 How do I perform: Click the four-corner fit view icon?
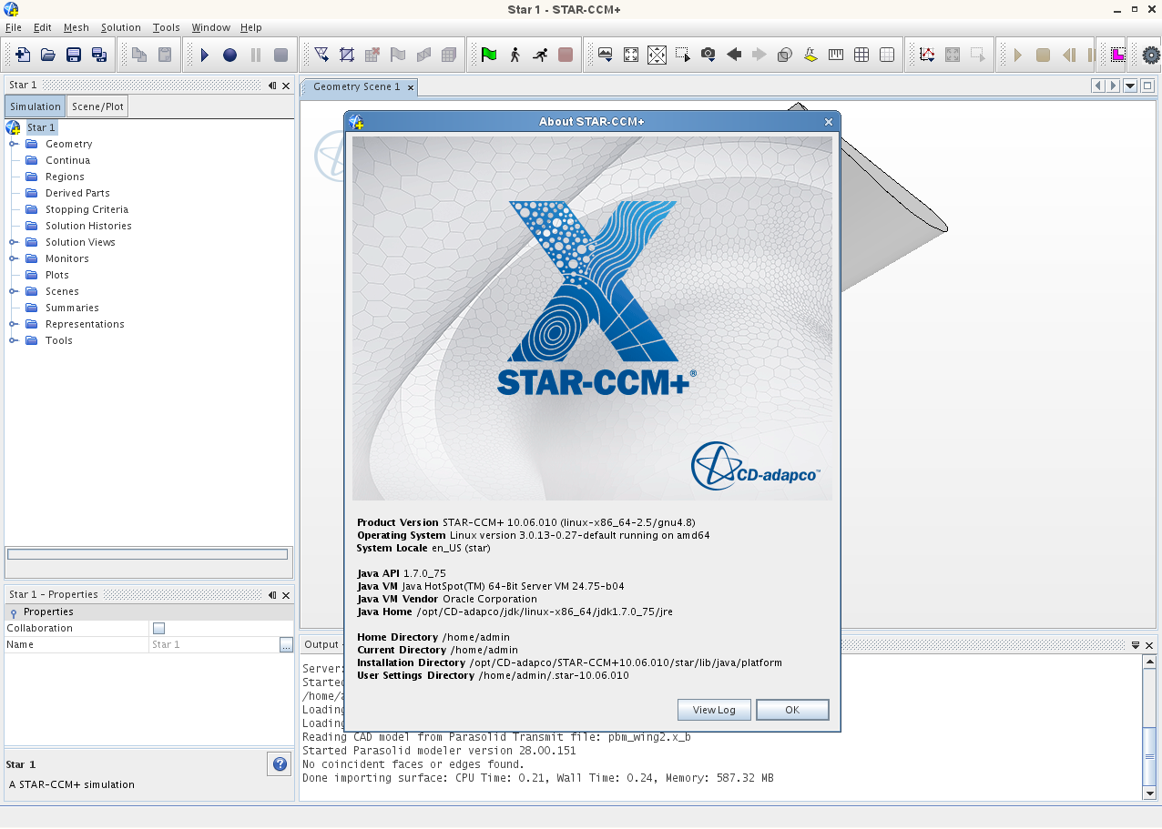(x=631, y=55)
